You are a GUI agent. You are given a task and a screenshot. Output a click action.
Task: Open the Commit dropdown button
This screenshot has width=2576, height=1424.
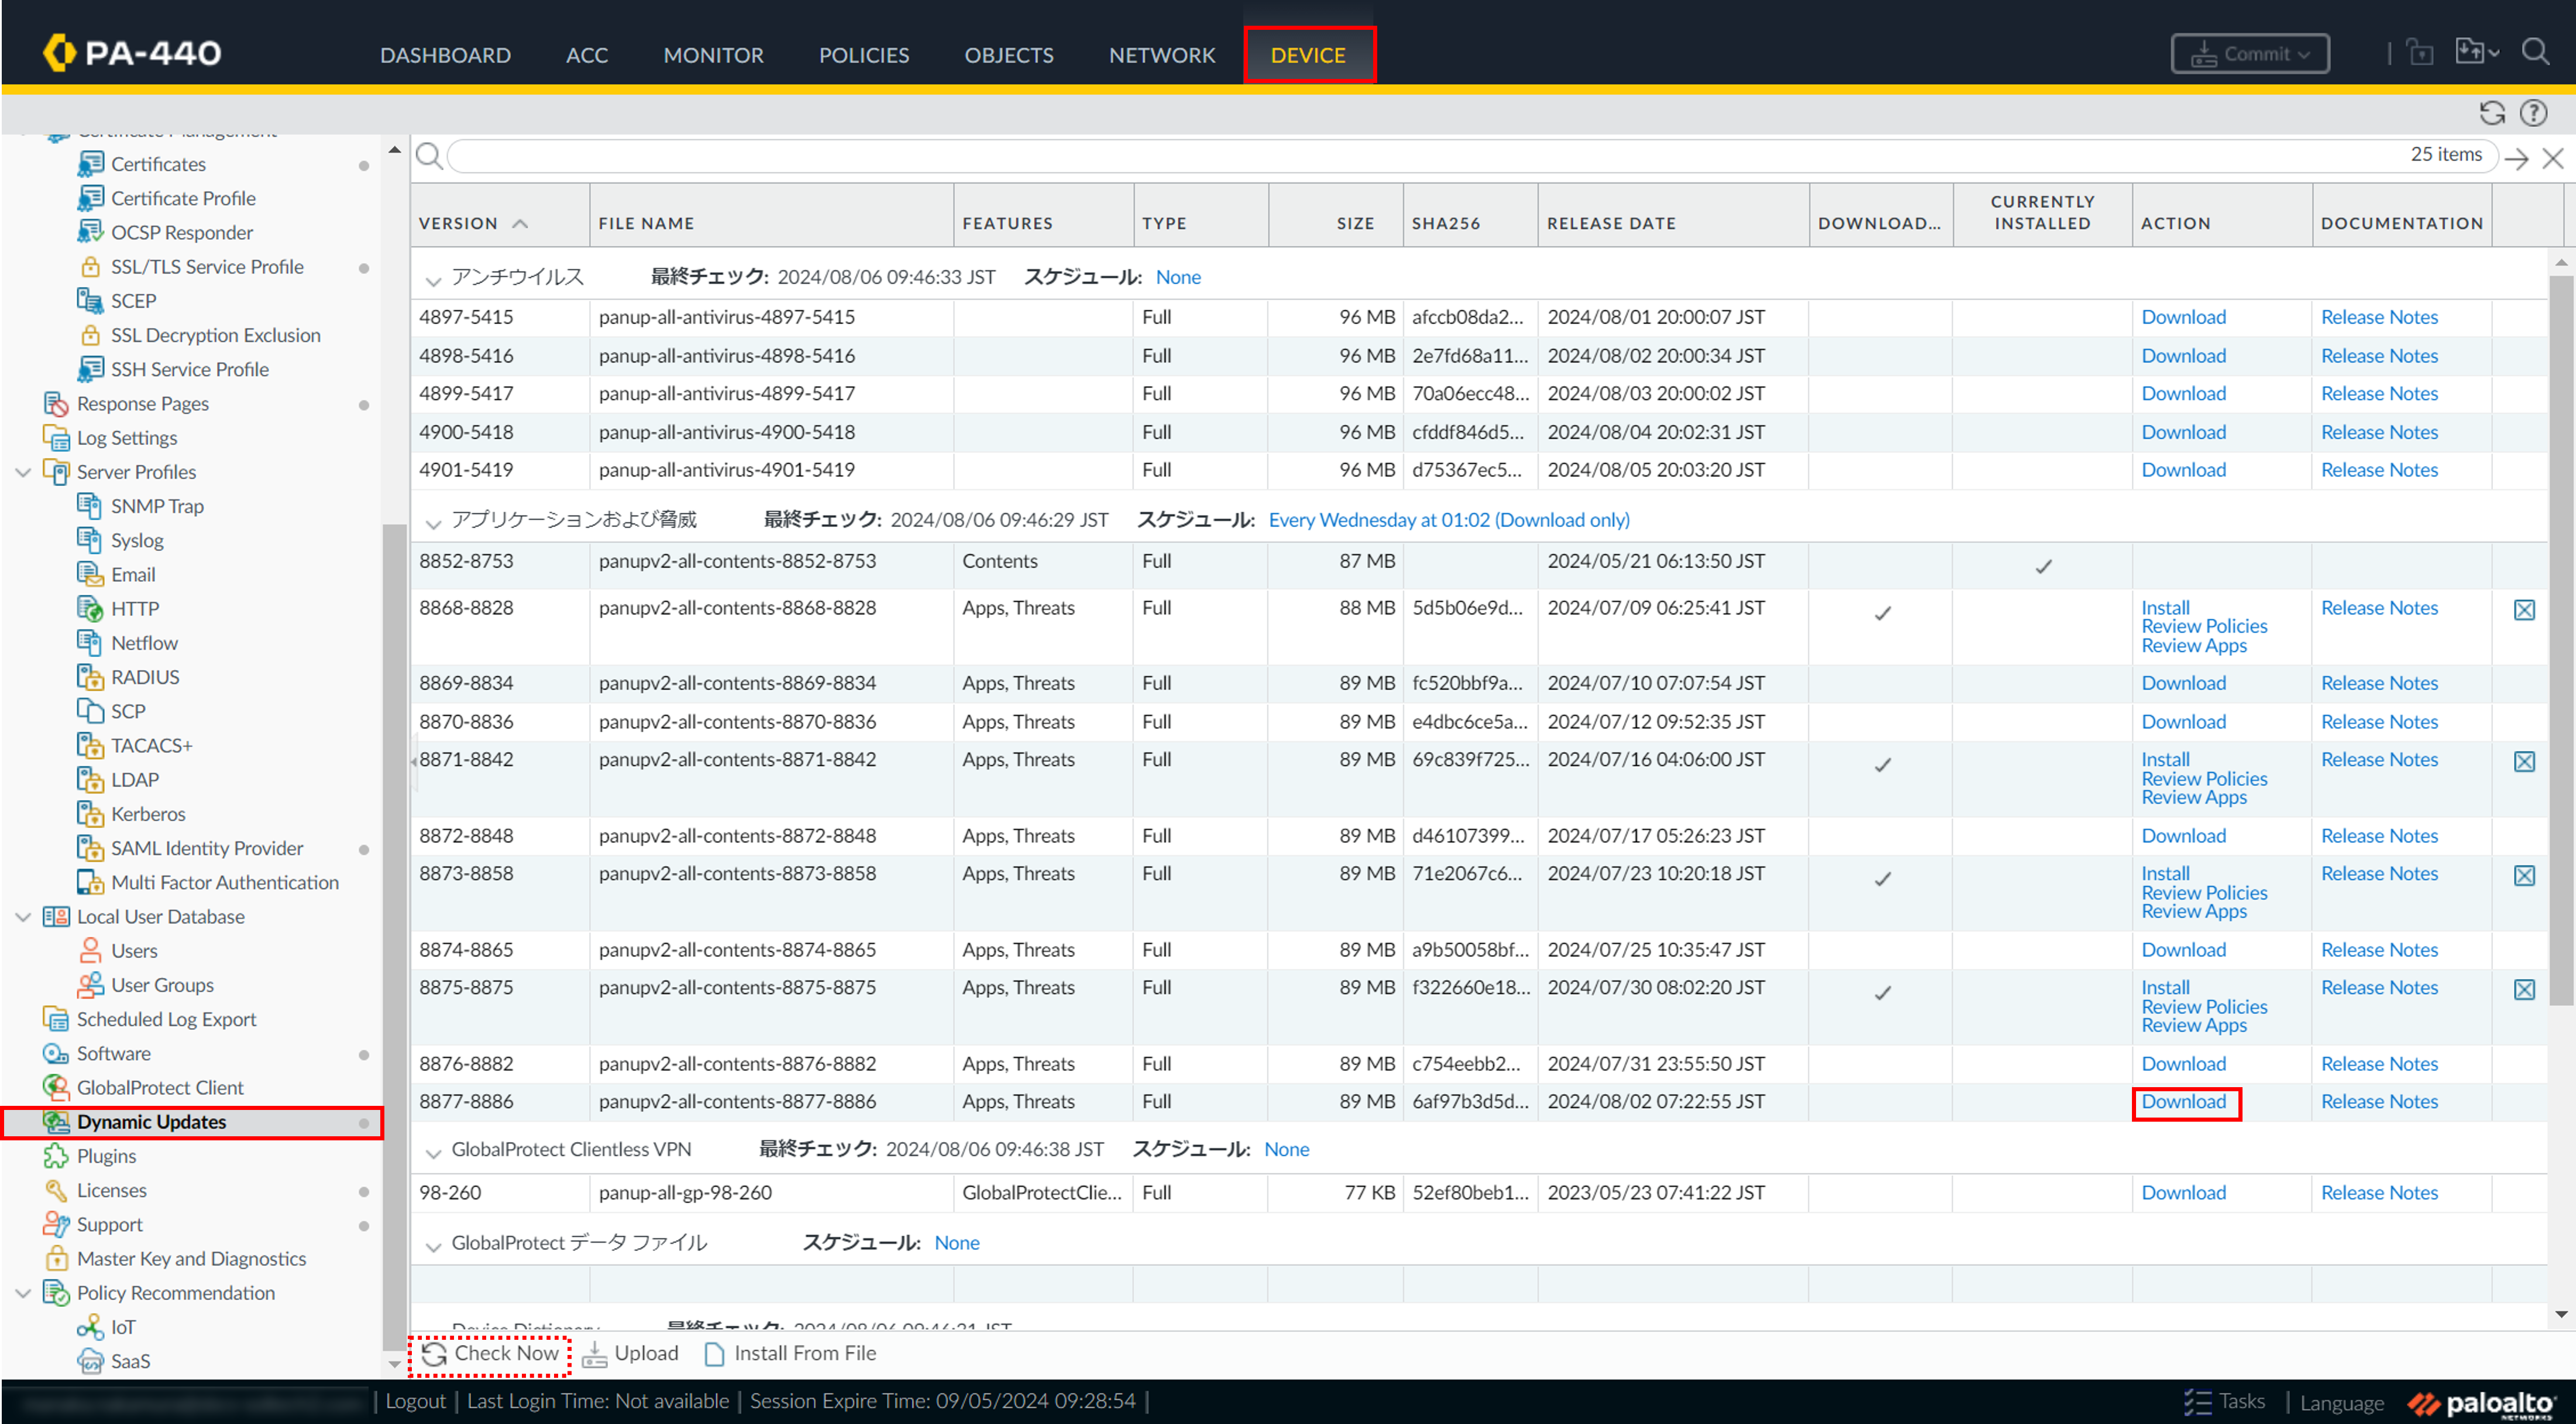click(x=2250, y=54)
